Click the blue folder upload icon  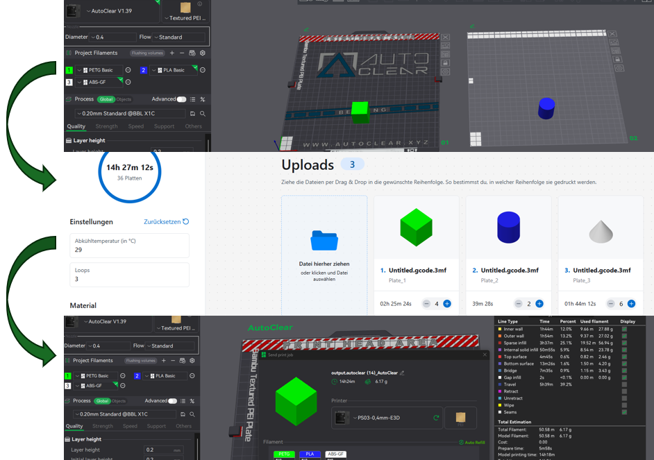(324, 240)
